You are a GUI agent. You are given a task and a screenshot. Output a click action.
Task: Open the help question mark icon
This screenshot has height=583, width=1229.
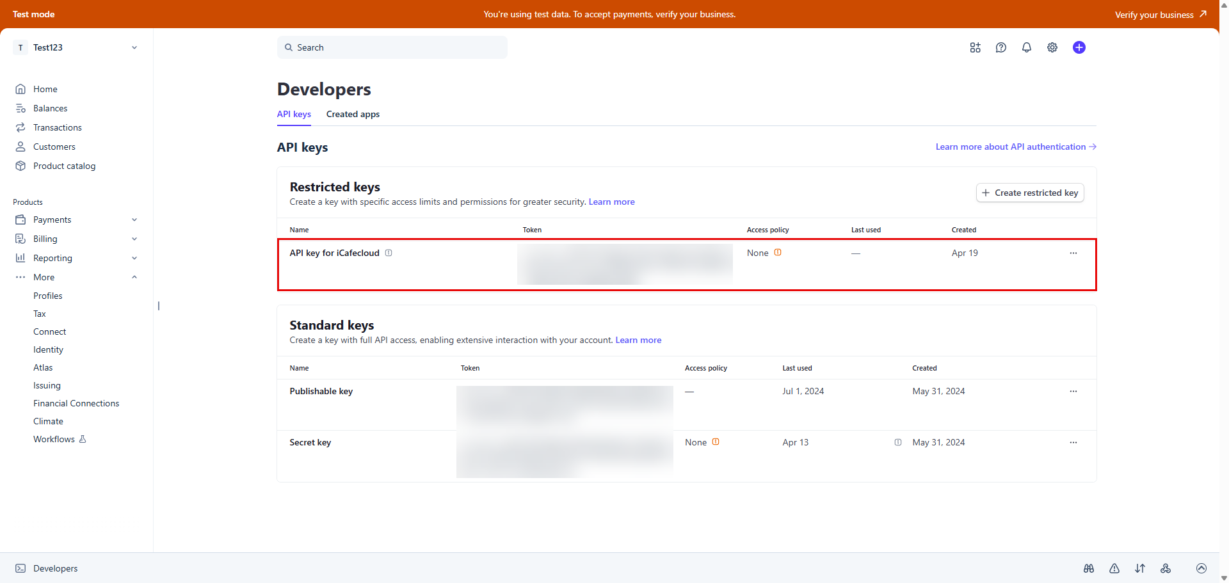(1001, 47)
